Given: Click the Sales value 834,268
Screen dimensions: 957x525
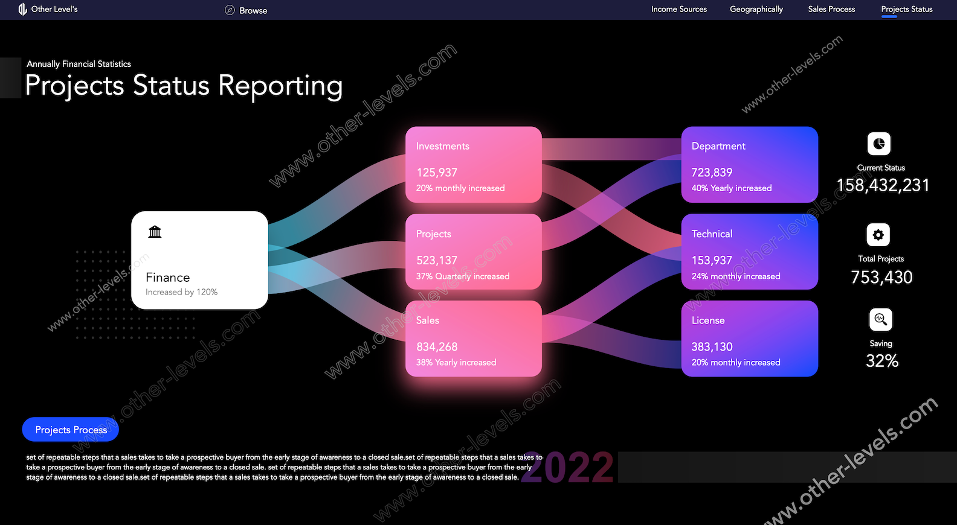Looking at the screenshot, I should [437, 347].
